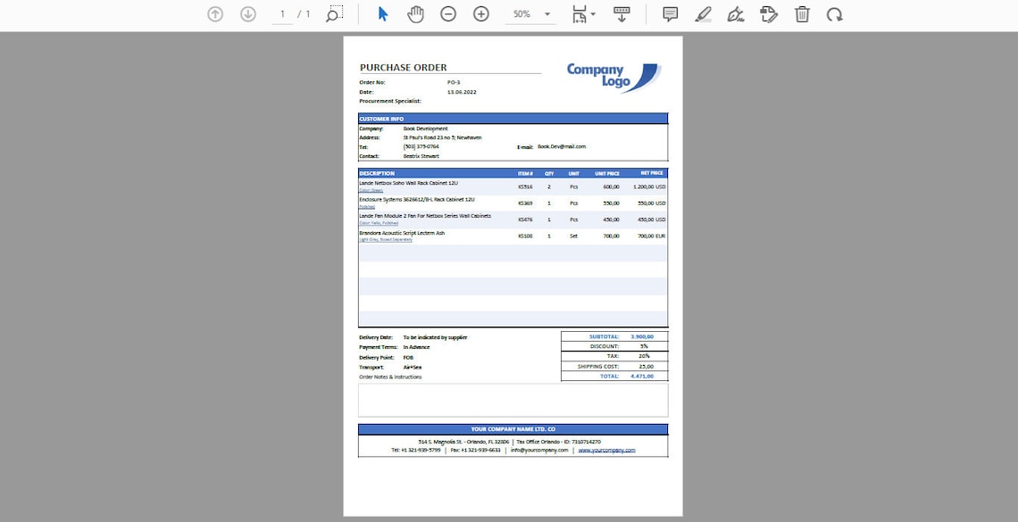Click the Lande Fan Module description
Screen dimensions: 1018x522
tap(425, 216)
